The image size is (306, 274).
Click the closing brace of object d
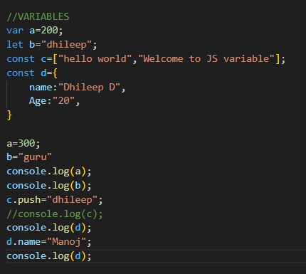point(9,115)
